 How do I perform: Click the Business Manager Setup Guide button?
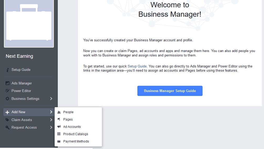click(x=170, y=91)
